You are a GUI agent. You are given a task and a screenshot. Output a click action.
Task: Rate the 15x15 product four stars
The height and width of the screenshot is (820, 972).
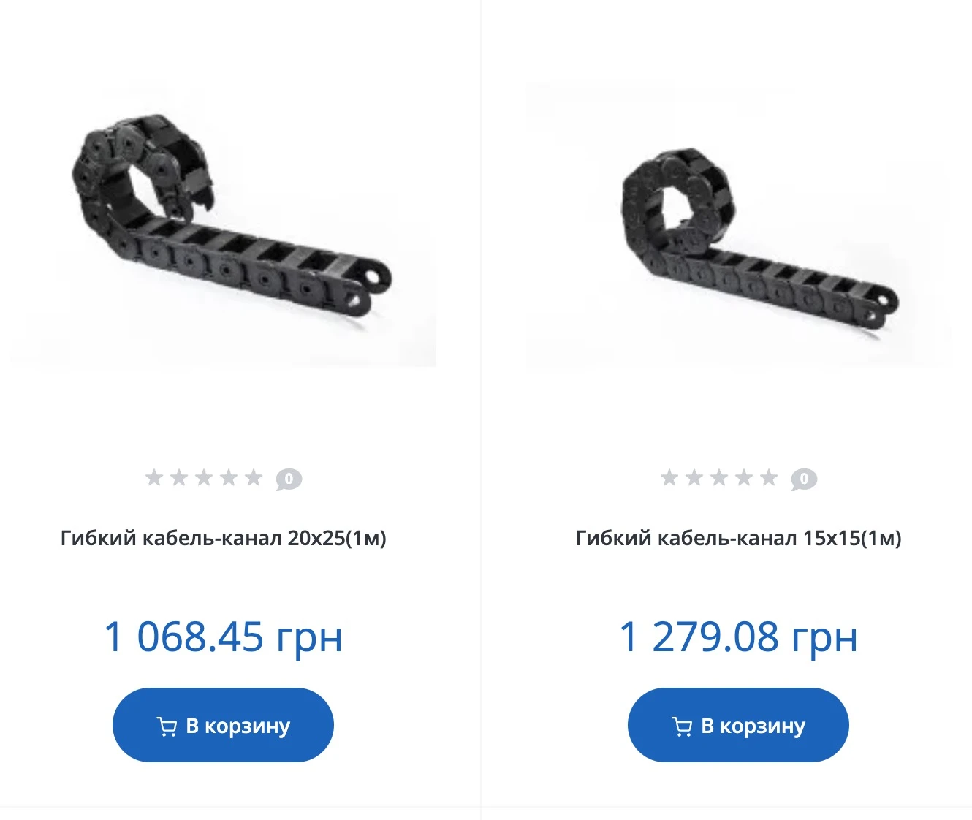pos(744,478)
